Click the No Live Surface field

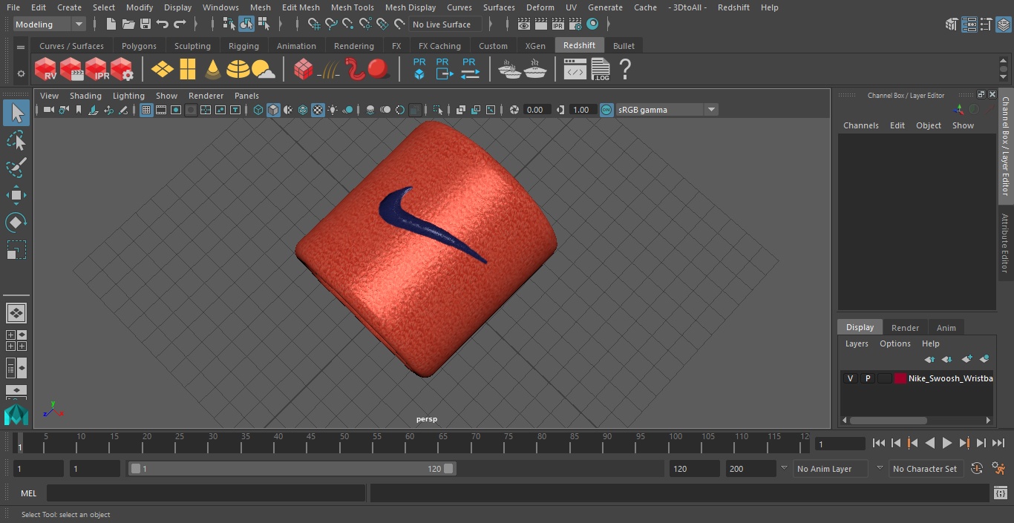pyautogui.click(x=445, y=24)
